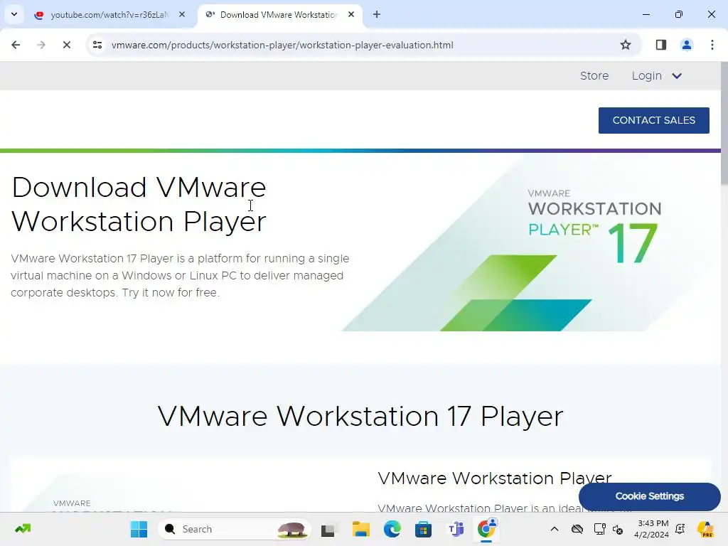Screen dimensions: 728x546
Task: Open the Store link
Action: (594, 75)
